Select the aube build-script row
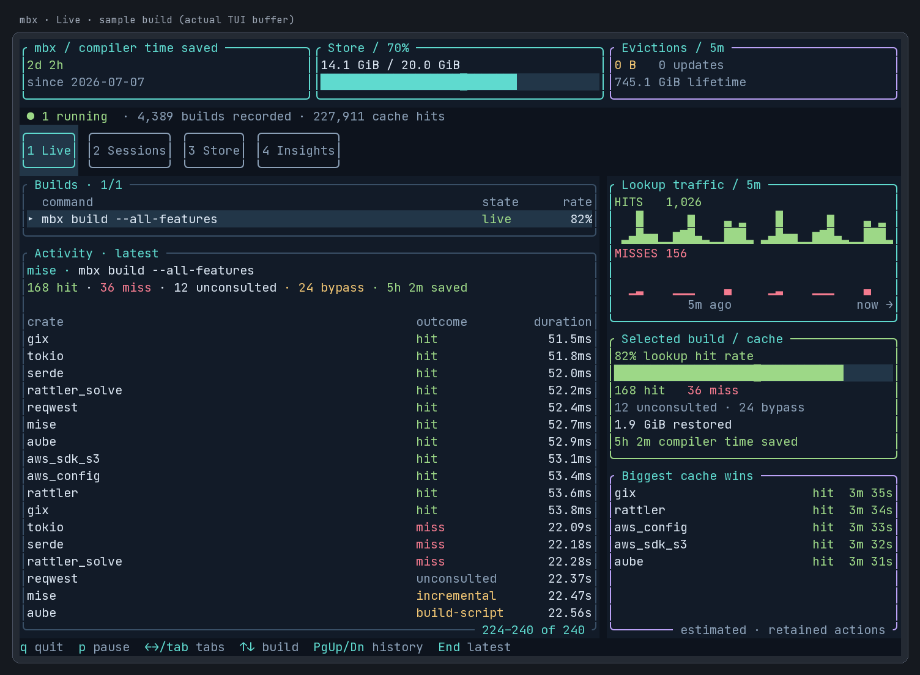Screen dimensions: 920x675 click(x=310, y=613)
